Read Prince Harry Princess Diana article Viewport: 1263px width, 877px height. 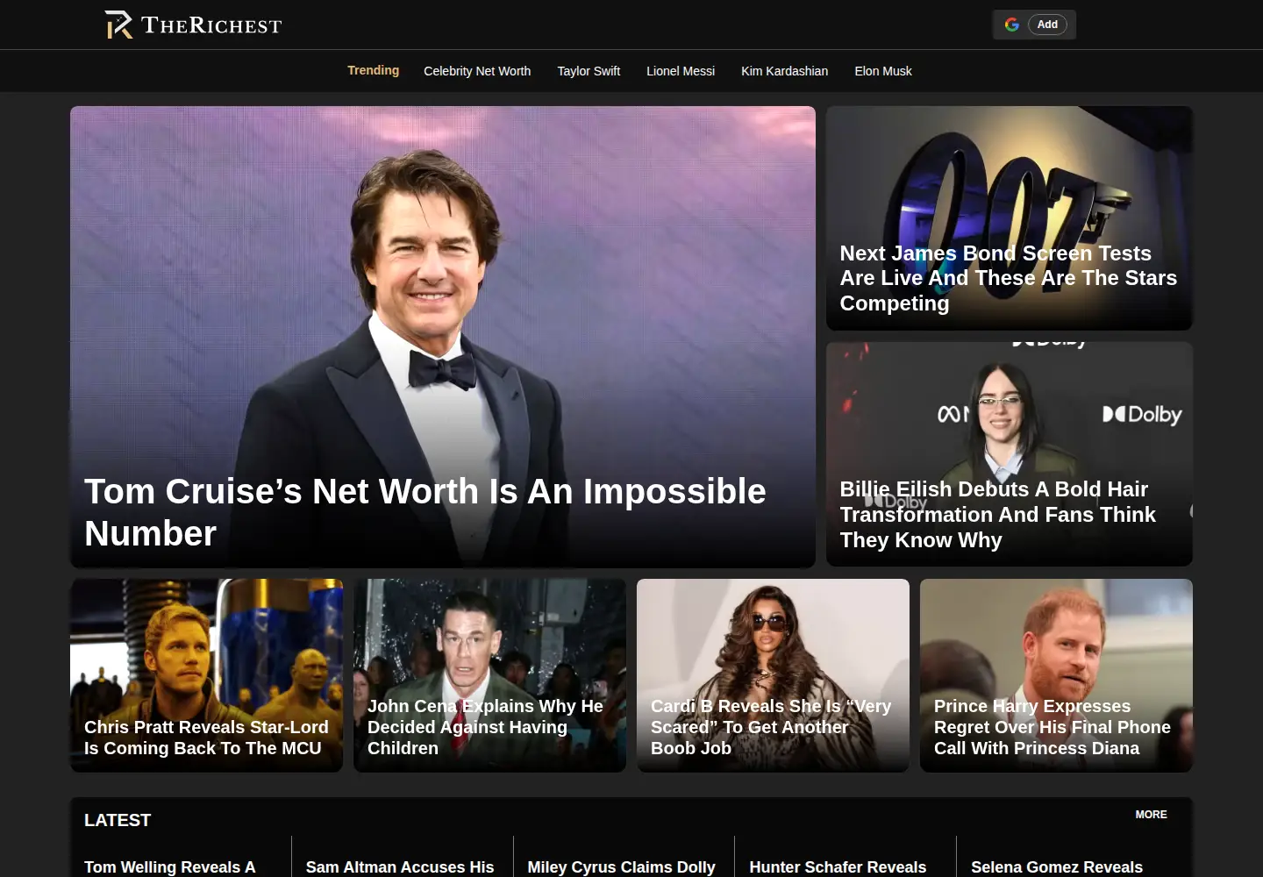point(1052,727)
